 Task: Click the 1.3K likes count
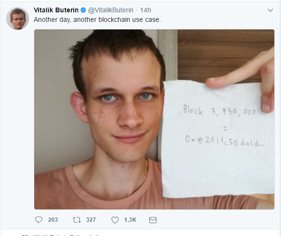[x=130, y=220]
